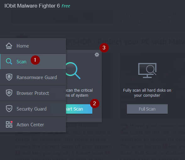Screen dimensions: 185x160
Task: Click the Security Guard checkmark shield icon
Action: 9,109
